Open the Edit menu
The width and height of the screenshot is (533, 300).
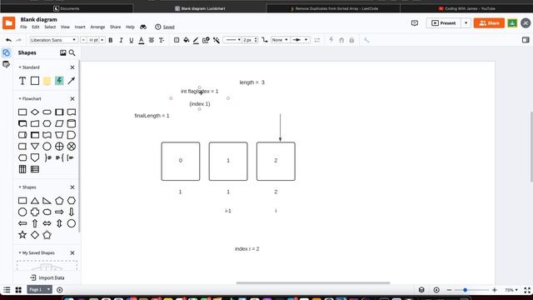click(x=35, y=27)
